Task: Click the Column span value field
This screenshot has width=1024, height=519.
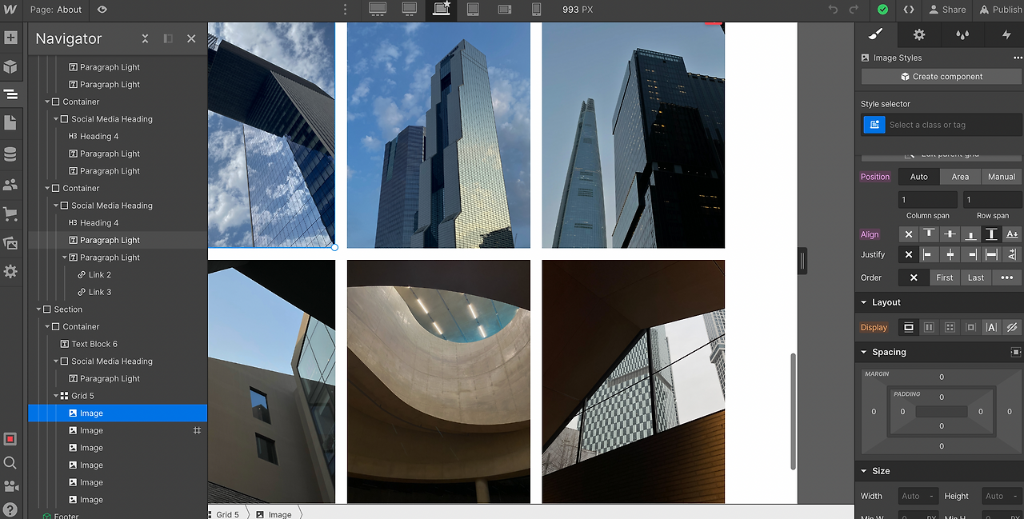Action: click(x=928, y=200)
